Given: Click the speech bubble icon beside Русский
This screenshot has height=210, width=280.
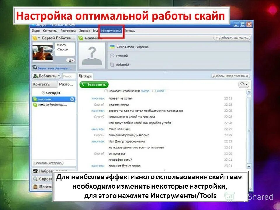Looking at the screenshot, I should (112, 56).
